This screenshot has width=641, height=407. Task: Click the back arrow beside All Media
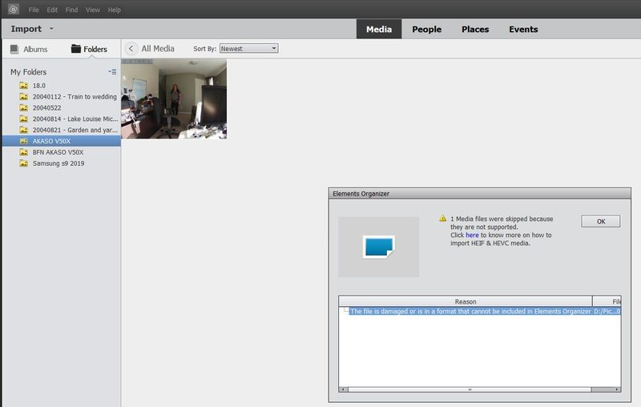pos(131,49)
